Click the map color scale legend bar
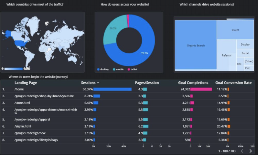258x155 pixels. coord(14,68)
